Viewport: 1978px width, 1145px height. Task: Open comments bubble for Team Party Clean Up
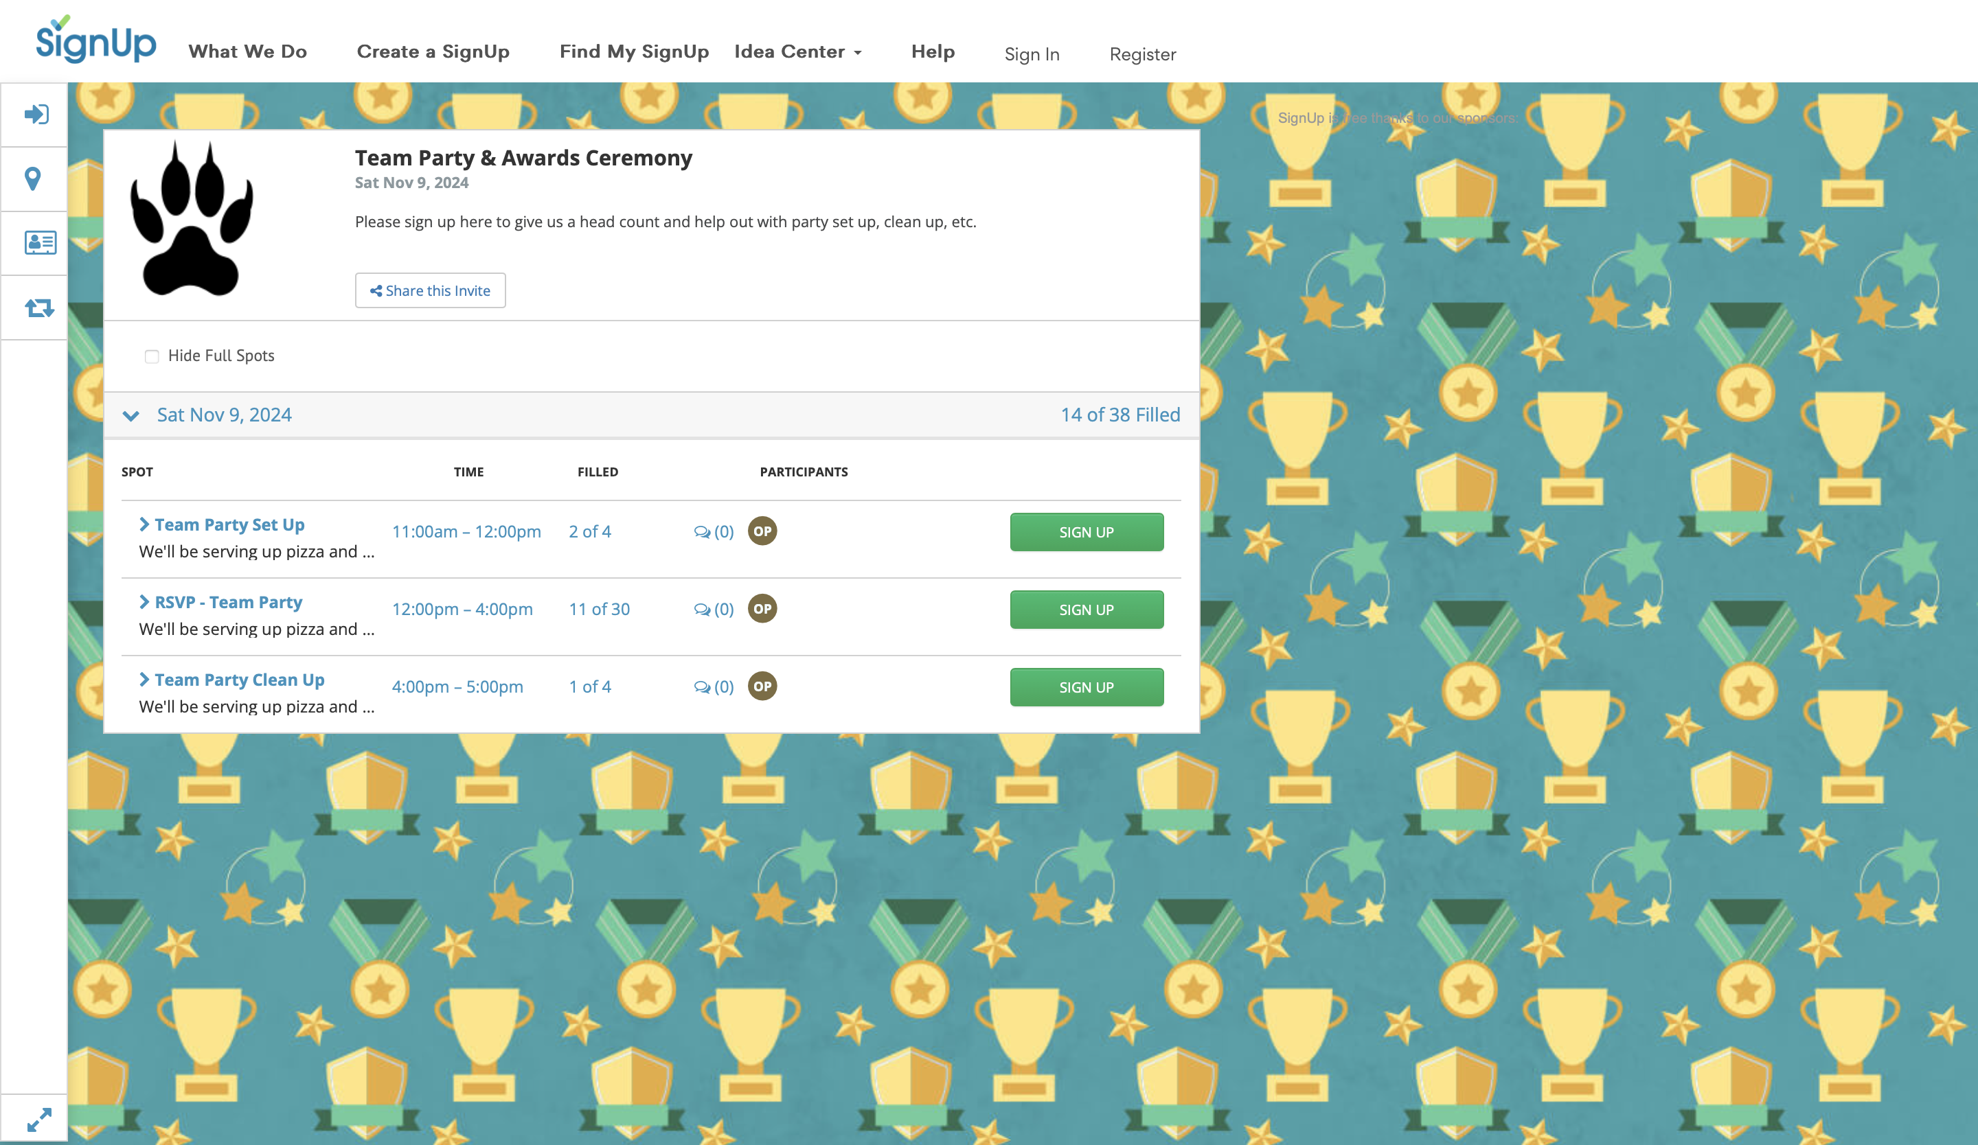coord(704,686)
